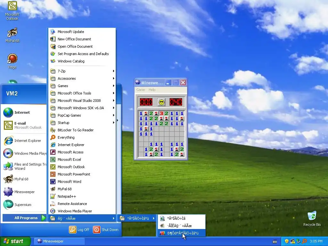Click the Shut Down button

pyautogui.click(x=106, y=230)
